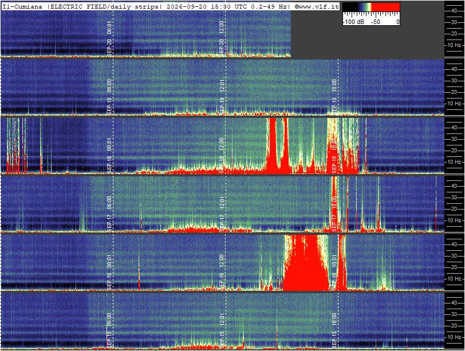The image size is (465, 351).
Task: Select the SEP-15 12:01 time marker
Action: pos(222,330)
